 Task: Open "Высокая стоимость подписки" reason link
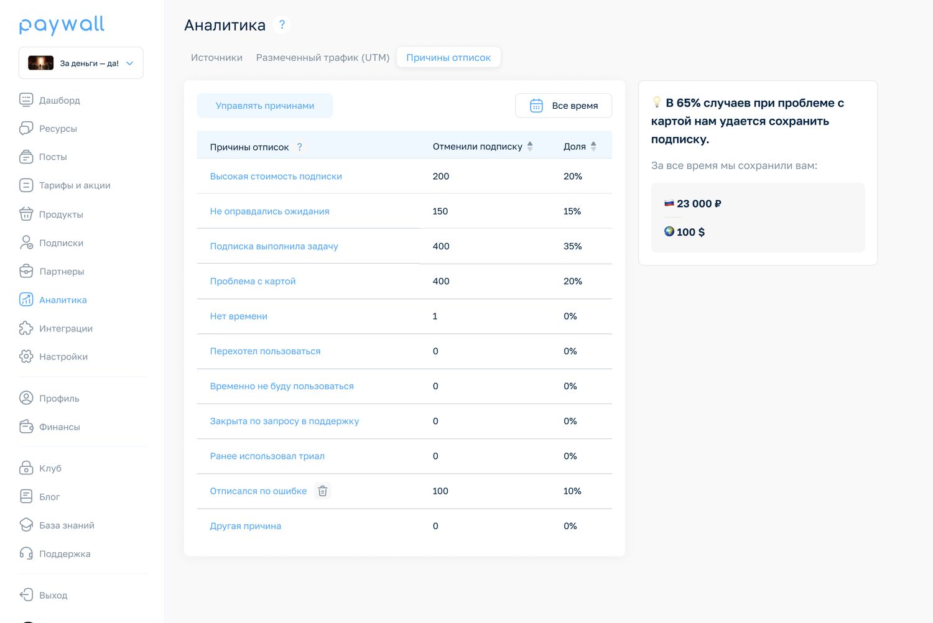[x=276, y=177]
